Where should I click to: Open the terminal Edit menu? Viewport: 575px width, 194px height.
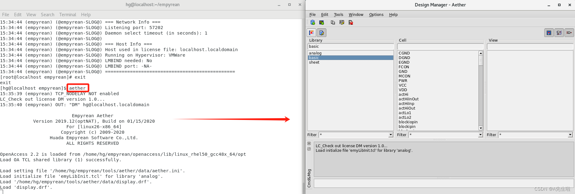[18, 15]
